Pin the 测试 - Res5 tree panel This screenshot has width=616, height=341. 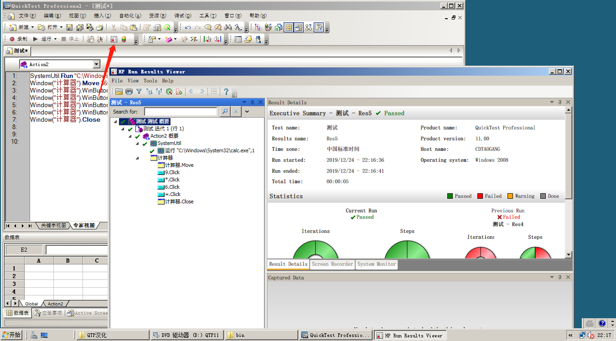tap(252, 102)
